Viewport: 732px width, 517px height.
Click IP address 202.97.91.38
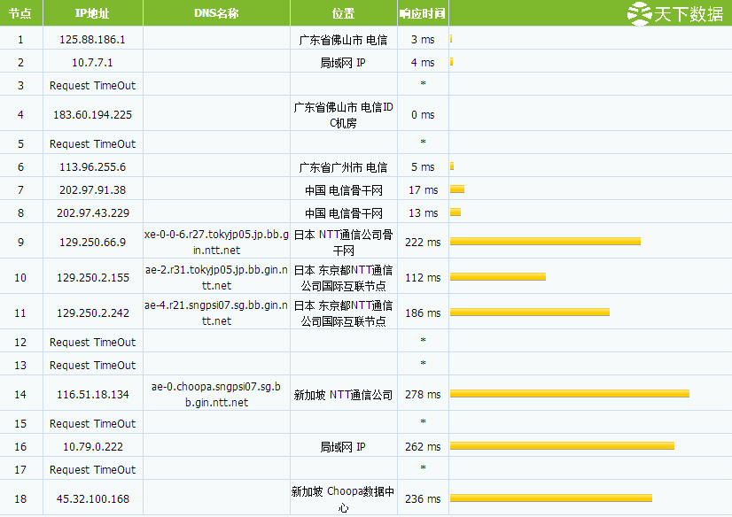[92, 190]
